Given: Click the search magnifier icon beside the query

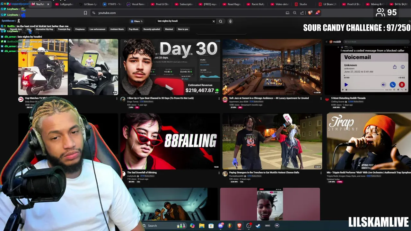Looking at the screenshot, I should coord(221,21).
